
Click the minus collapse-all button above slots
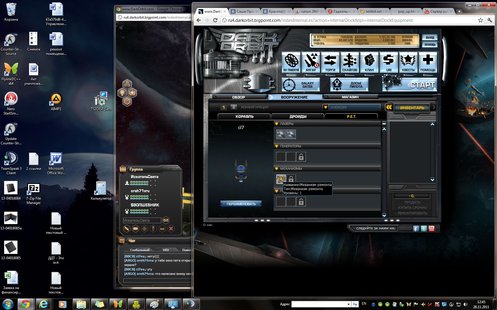click(x=384, y=124)
